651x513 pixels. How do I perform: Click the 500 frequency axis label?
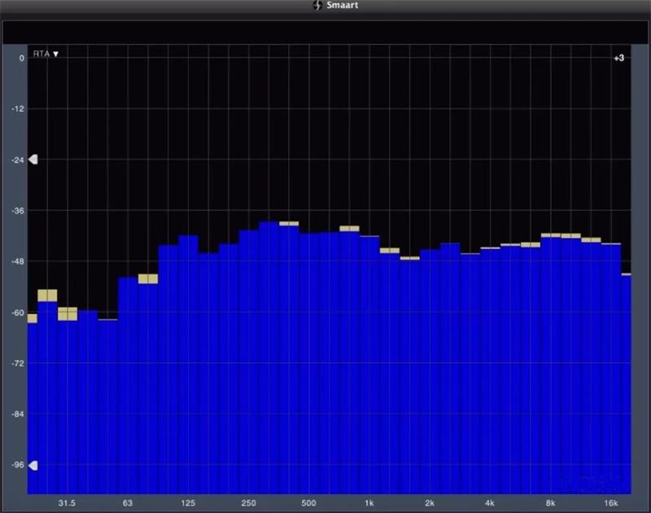tap(308, 502)
